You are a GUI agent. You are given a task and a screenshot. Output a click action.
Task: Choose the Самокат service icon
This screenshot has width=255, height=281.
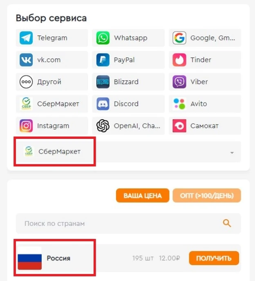(179, 126)
